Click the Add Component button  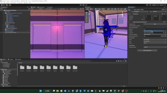click(x=147, y=50)
